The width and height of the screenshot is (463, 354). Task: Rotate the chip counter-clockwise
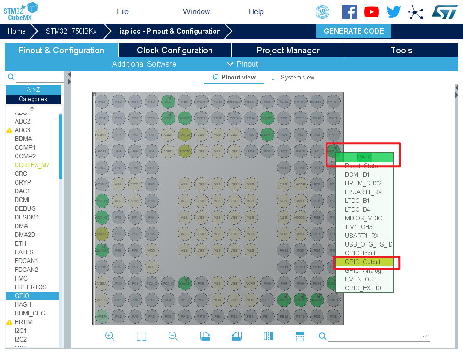click(237, 336)
